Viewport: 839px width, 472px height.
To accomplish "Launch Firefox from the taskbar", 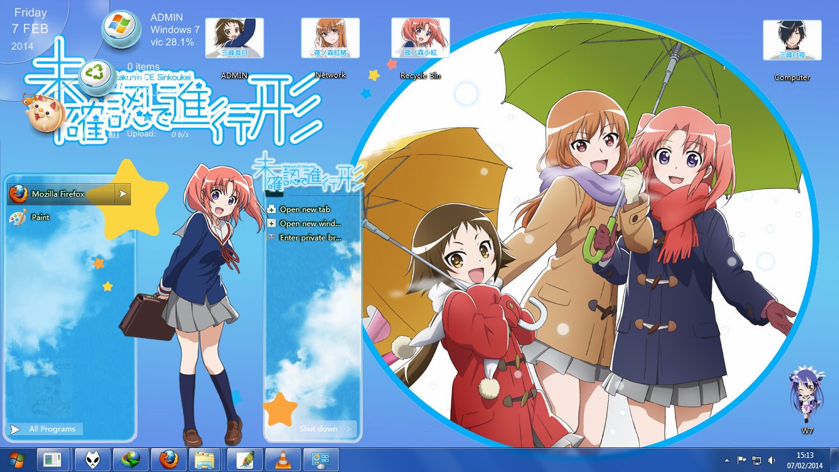I will pos(169,459).
